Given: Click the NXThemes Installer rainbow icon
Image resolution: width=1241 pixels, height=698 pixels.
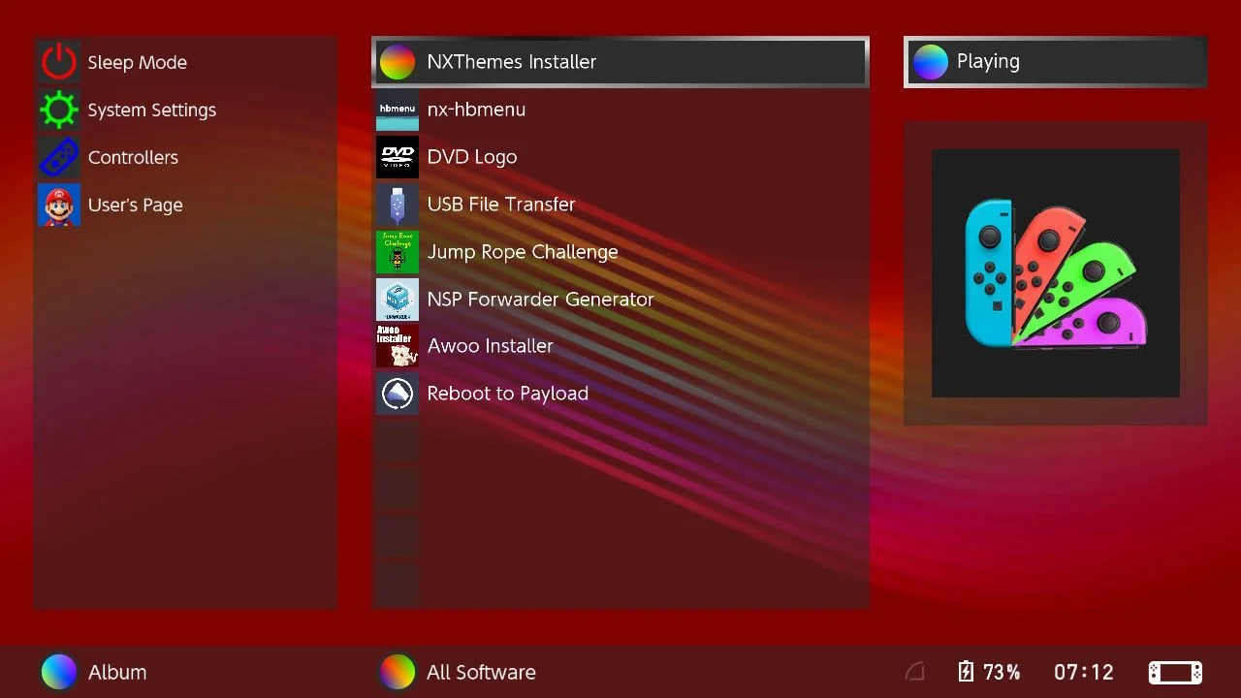Looking at the screenshot, I should point(398,62).
